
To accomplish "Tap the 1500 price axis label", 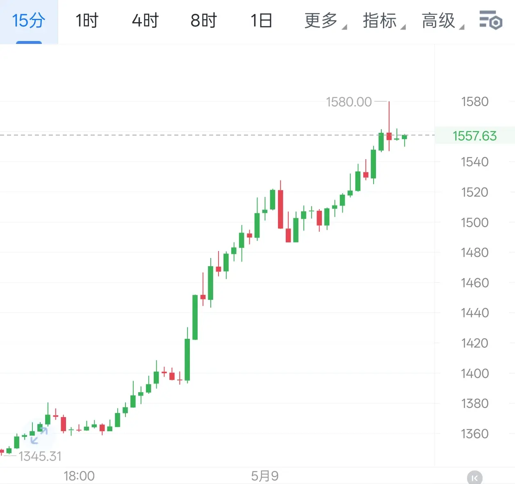I will point(475,222).
